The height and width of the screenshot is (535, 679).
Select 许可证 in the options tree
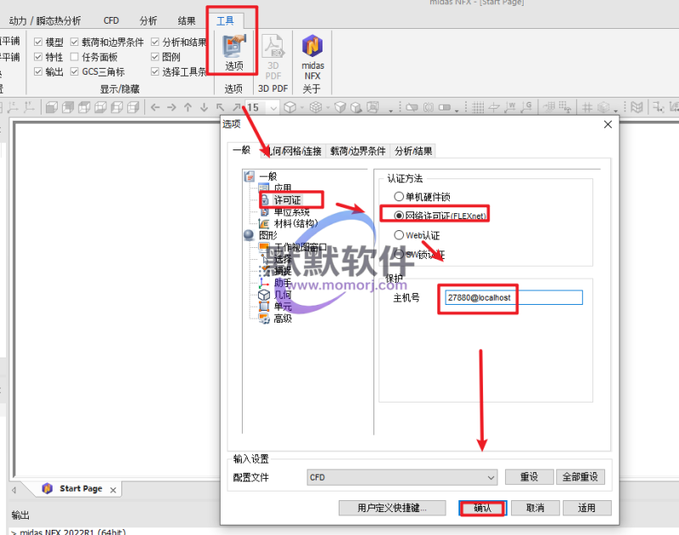point(288,200)
